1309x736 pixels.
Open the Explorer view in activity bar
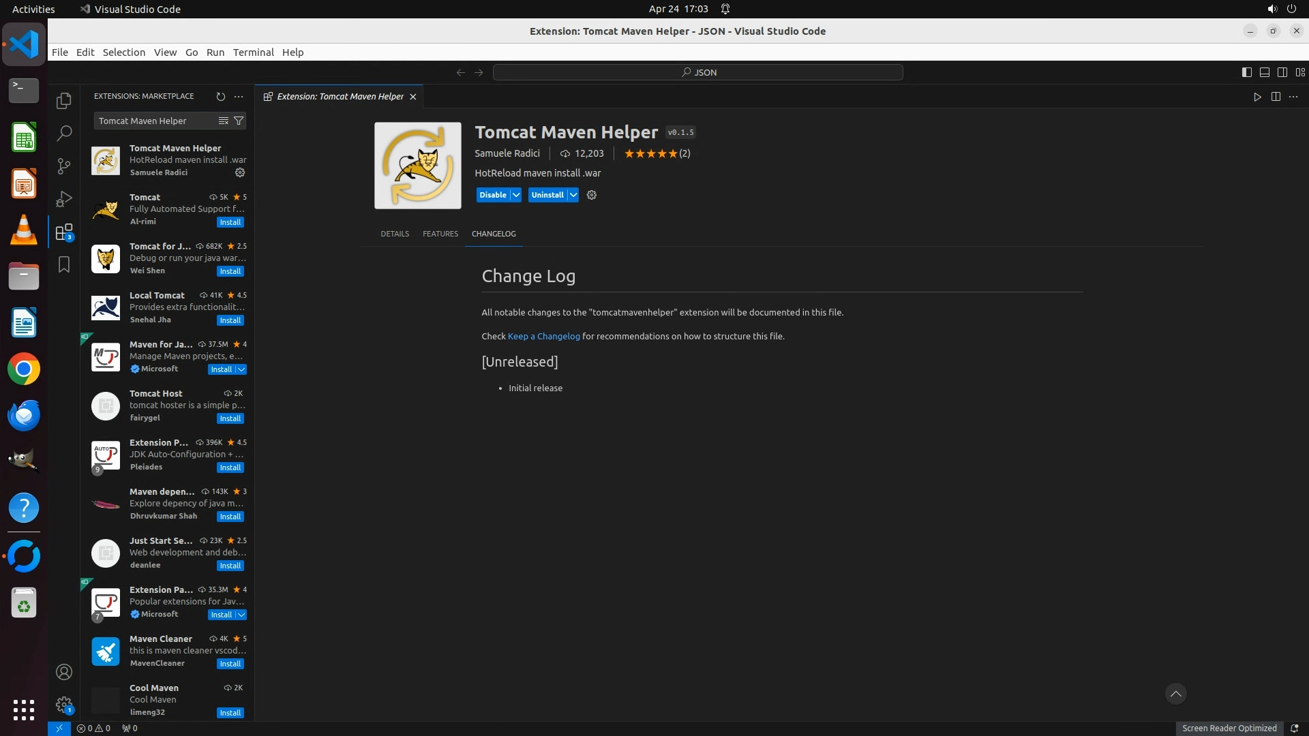[64, 101]
